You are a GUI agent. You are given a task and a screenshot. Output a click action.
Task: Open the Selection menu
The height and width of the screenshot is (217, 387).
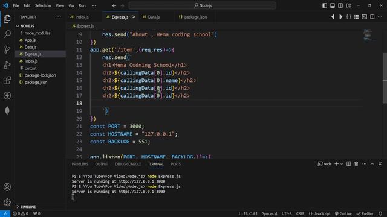(43, 5)
